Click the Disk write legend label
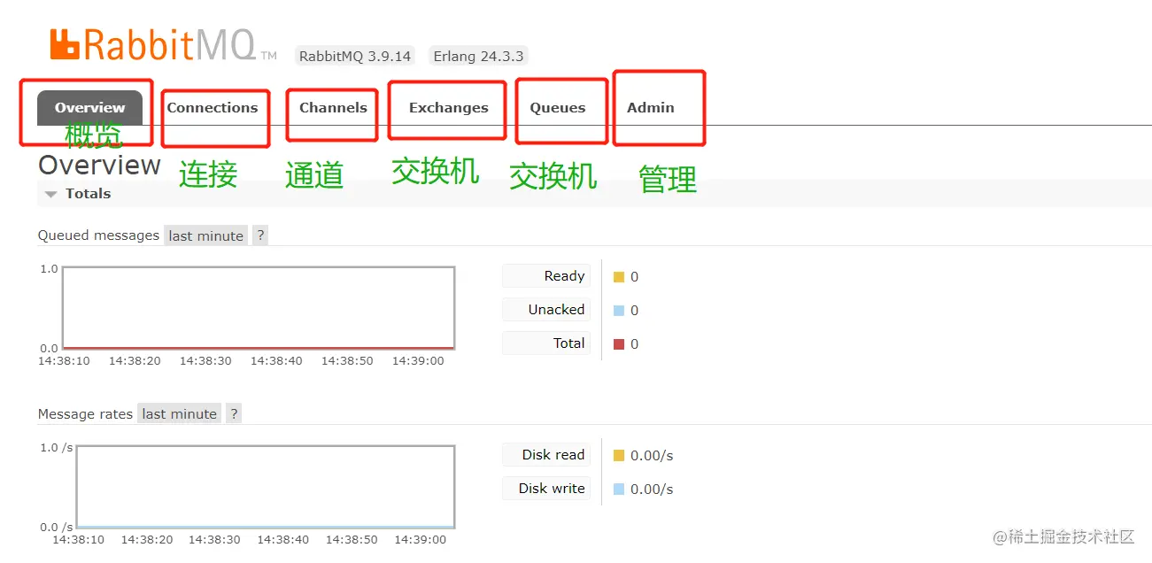This screenshot has width=1152, height=563. 546,489
